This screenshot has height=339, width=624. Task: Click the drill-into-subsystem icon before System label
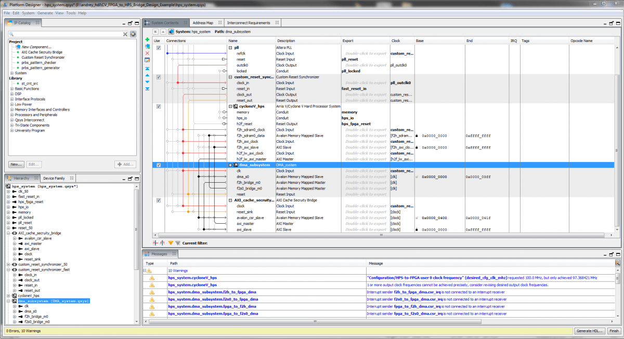(x=171, y=32)
